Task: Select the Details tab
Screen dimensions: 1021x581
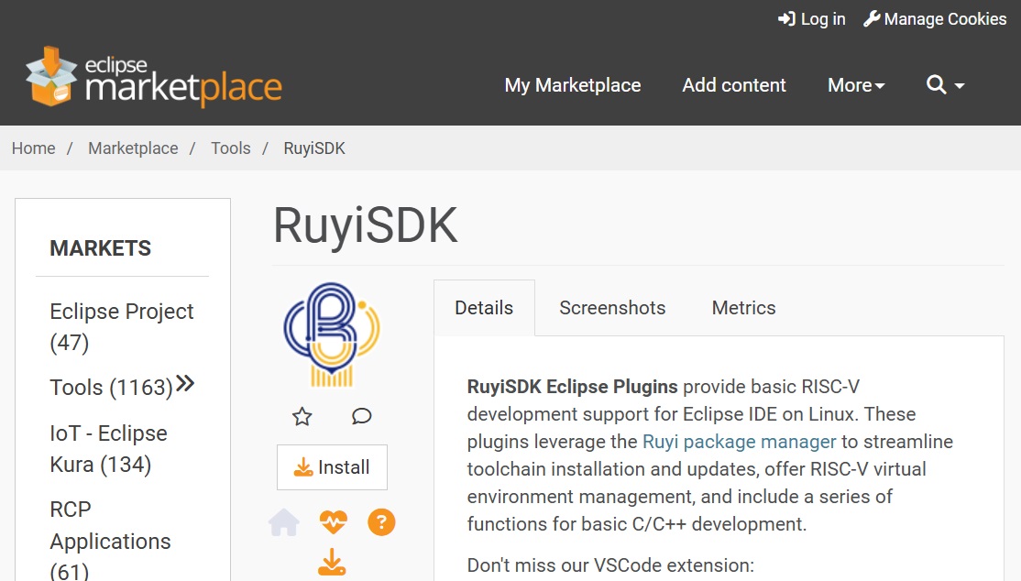Action: click(x=484, y=308)
